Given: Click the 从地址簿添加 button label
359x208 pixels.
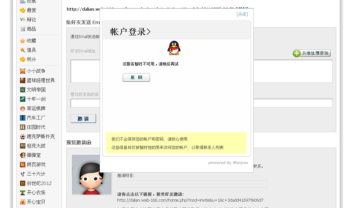Looking at the screenshot, I should [315, 53].
